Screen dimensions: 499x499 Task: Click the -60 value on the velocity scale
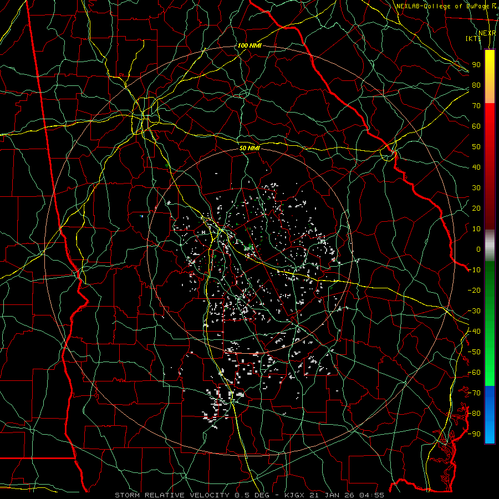474,373
